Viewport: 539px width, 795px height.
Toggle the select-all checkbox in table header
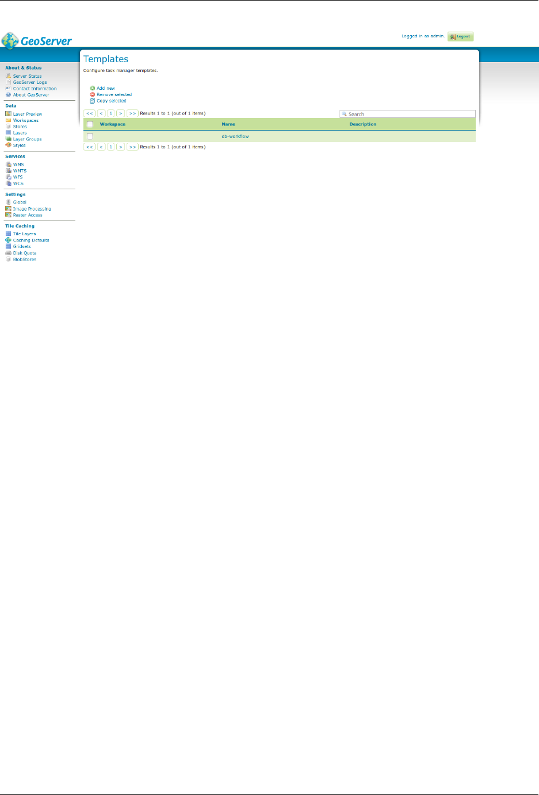pyautogui.click(x=90, y=124)
